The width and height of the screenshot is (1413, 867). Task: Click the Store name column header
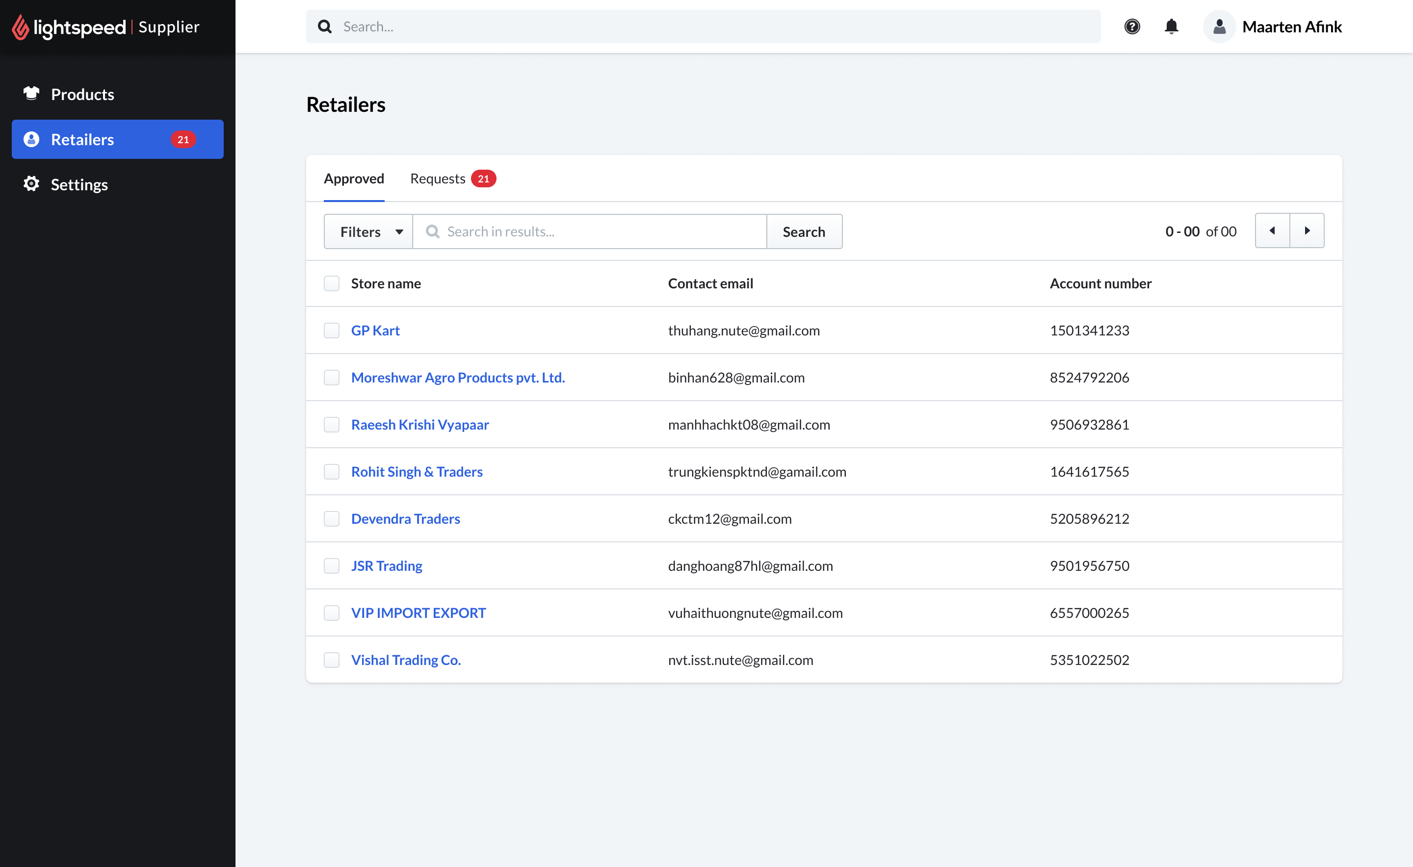pyautogui.click(x=386, y=283)
